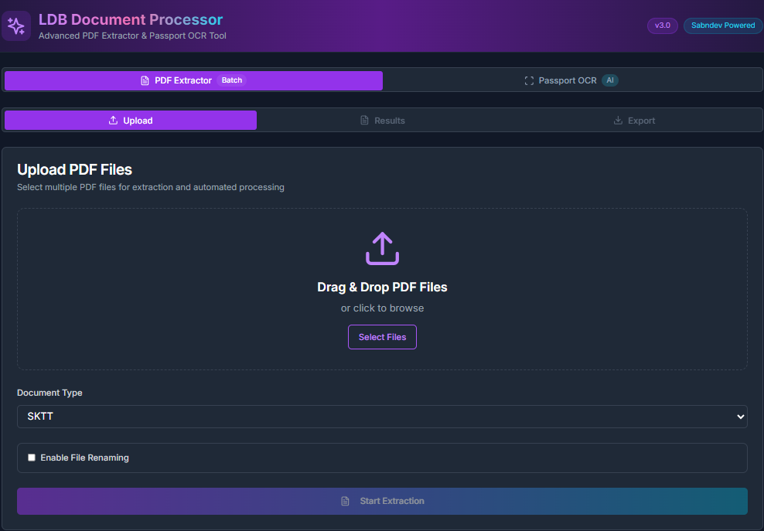This screenshot has width=764, height=531.
Task: Click the file icon beside Results
Action: (x=364, y=121)
